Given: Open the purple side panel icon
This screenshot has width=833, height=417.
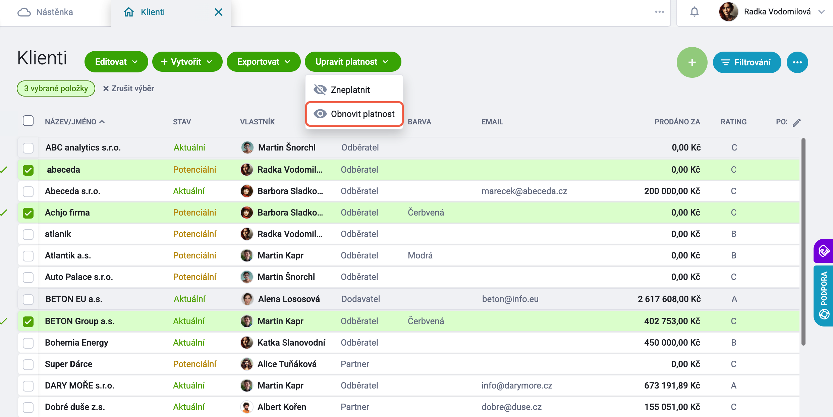Looking at the screenshot, I should 824,251.
